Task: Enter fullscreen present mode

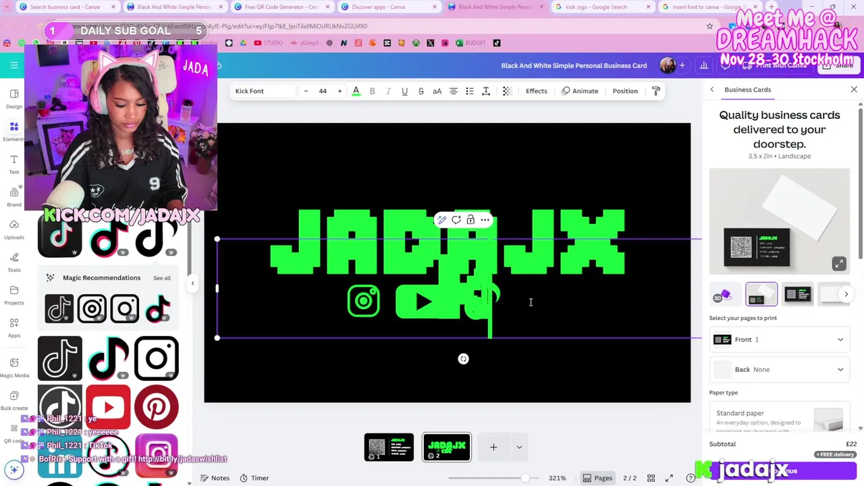Action: click(x=669, y=478)
